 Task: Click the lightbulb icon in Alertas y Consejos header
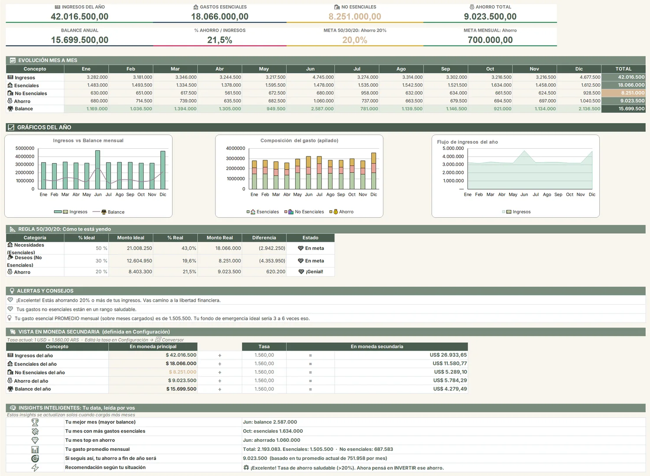pos(12,291)
